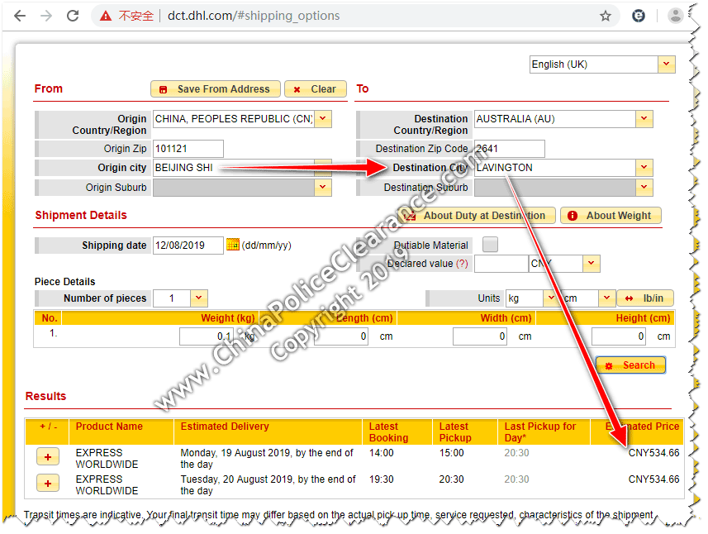The width and height of the screenshot is (708, 534).
Task: Click the browser forward arrow
Action: pyautogui.click(x=46, y=17)
